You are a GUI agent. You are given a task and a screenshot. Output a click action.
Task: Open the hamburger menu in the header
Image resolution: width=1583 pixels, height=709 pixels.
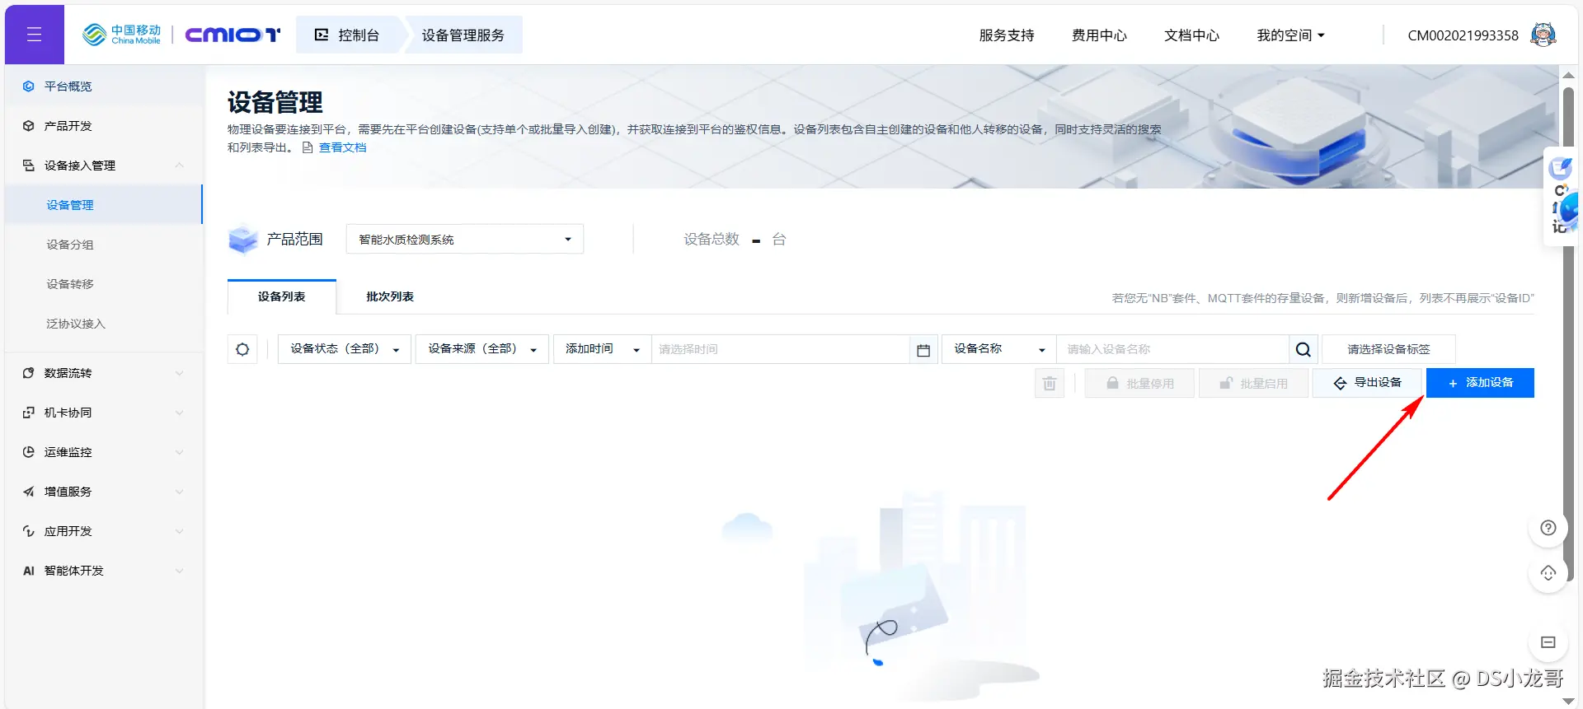pyautogui.click(x=34, y=35)
